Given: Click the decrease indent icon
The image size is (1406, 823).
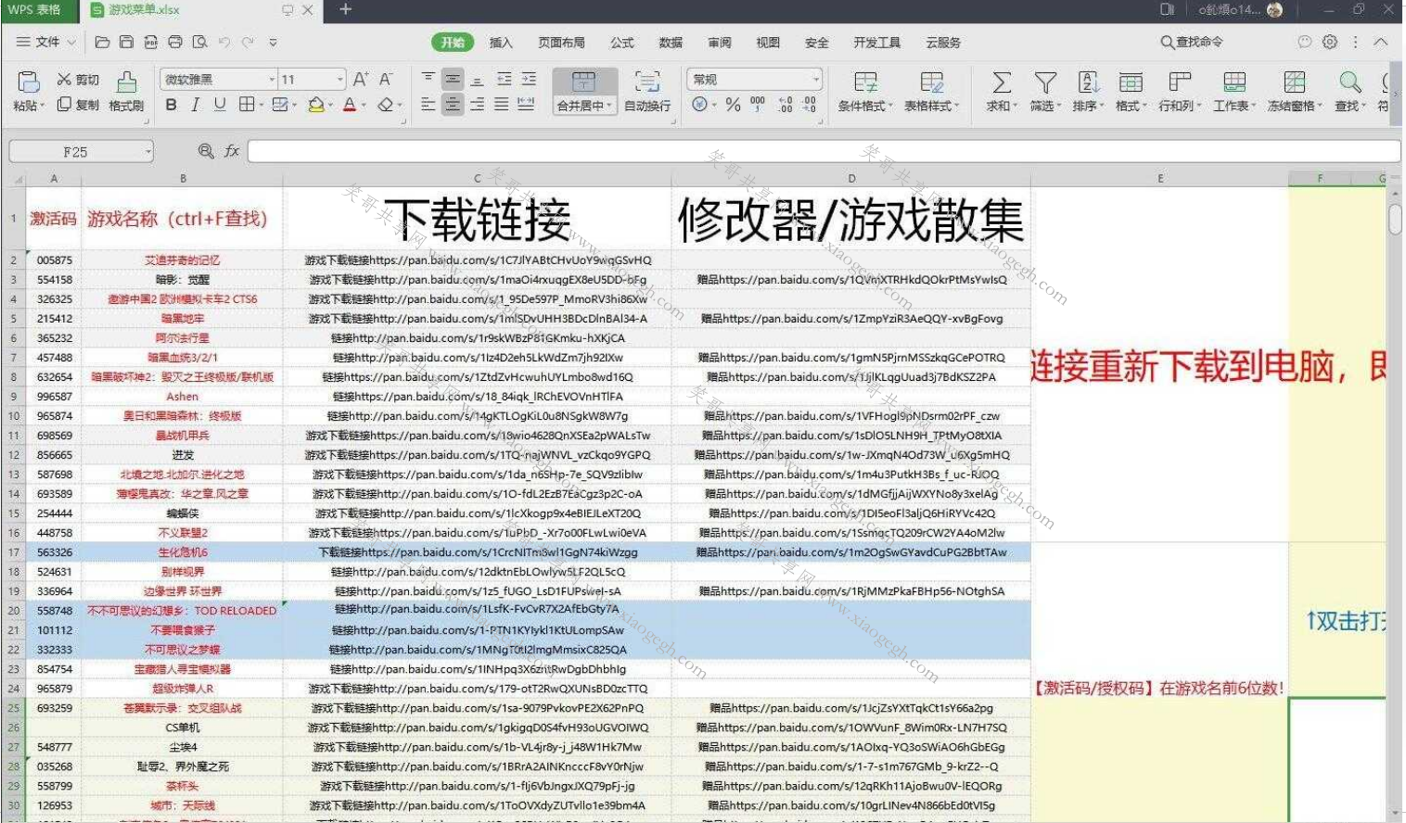Looking at the screenshot, I should (504, 80).
